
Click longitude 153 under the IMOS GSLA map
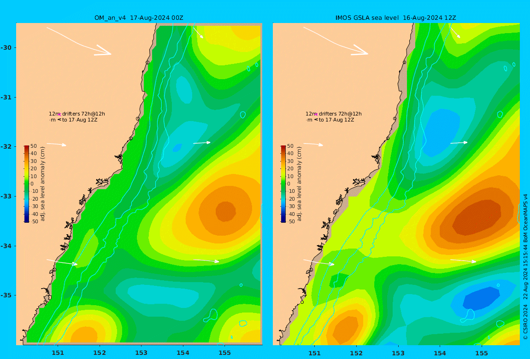click(x=398, y=353)
